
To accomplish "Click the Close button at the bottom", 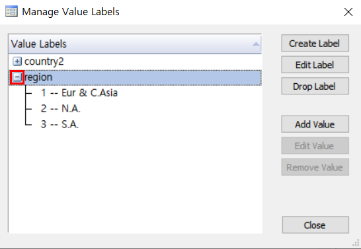I will coord(315,225).
